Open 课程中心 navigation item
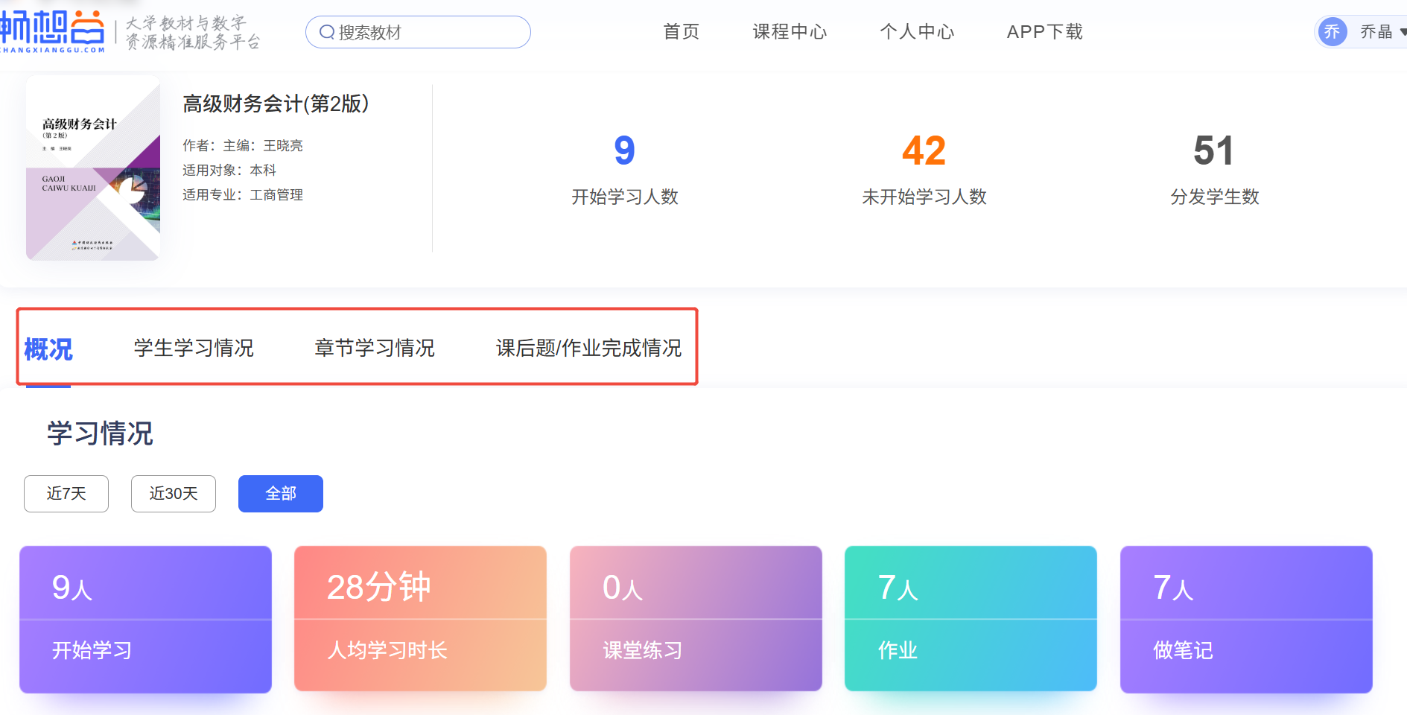The image size is (1407, 715). pyautogui.click(x=790, y=32)
